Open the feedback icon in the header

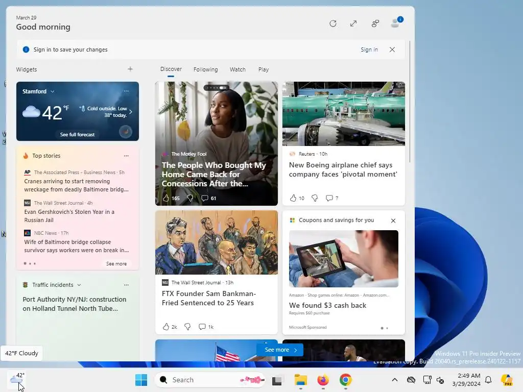(375, 23)
